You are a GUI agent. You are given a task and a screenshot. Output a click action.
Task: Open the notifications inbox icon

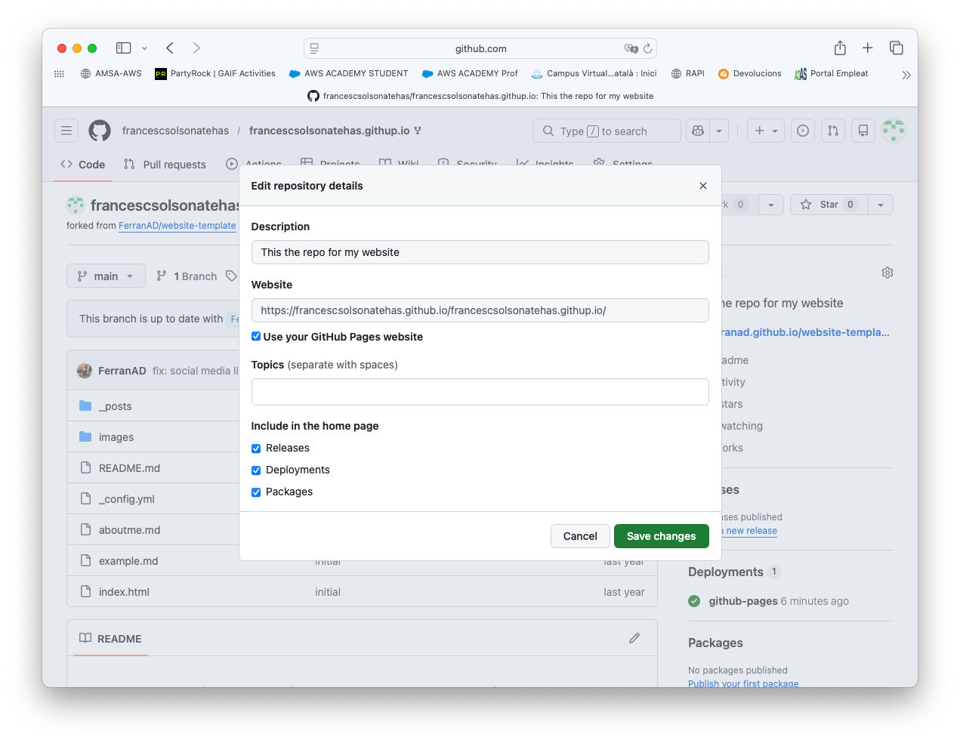pos(863,131)
